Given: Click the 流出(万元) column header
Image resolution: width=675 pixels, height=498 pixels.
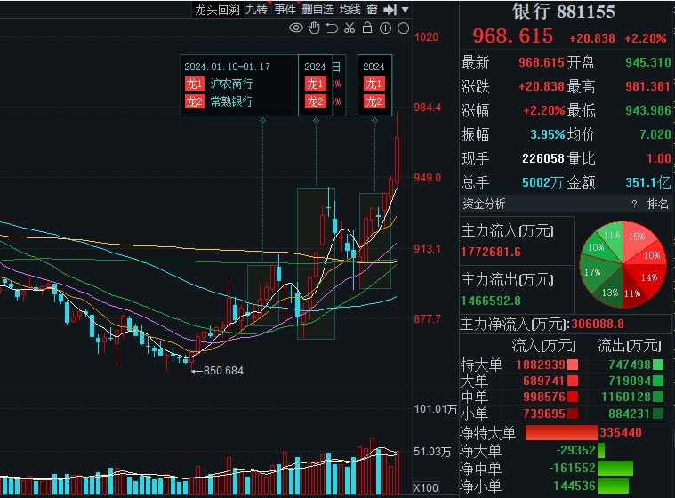Looking at the screenshot, I should 629,346.
